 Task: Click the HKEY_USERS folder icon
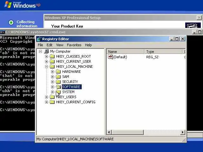point(52,97)
